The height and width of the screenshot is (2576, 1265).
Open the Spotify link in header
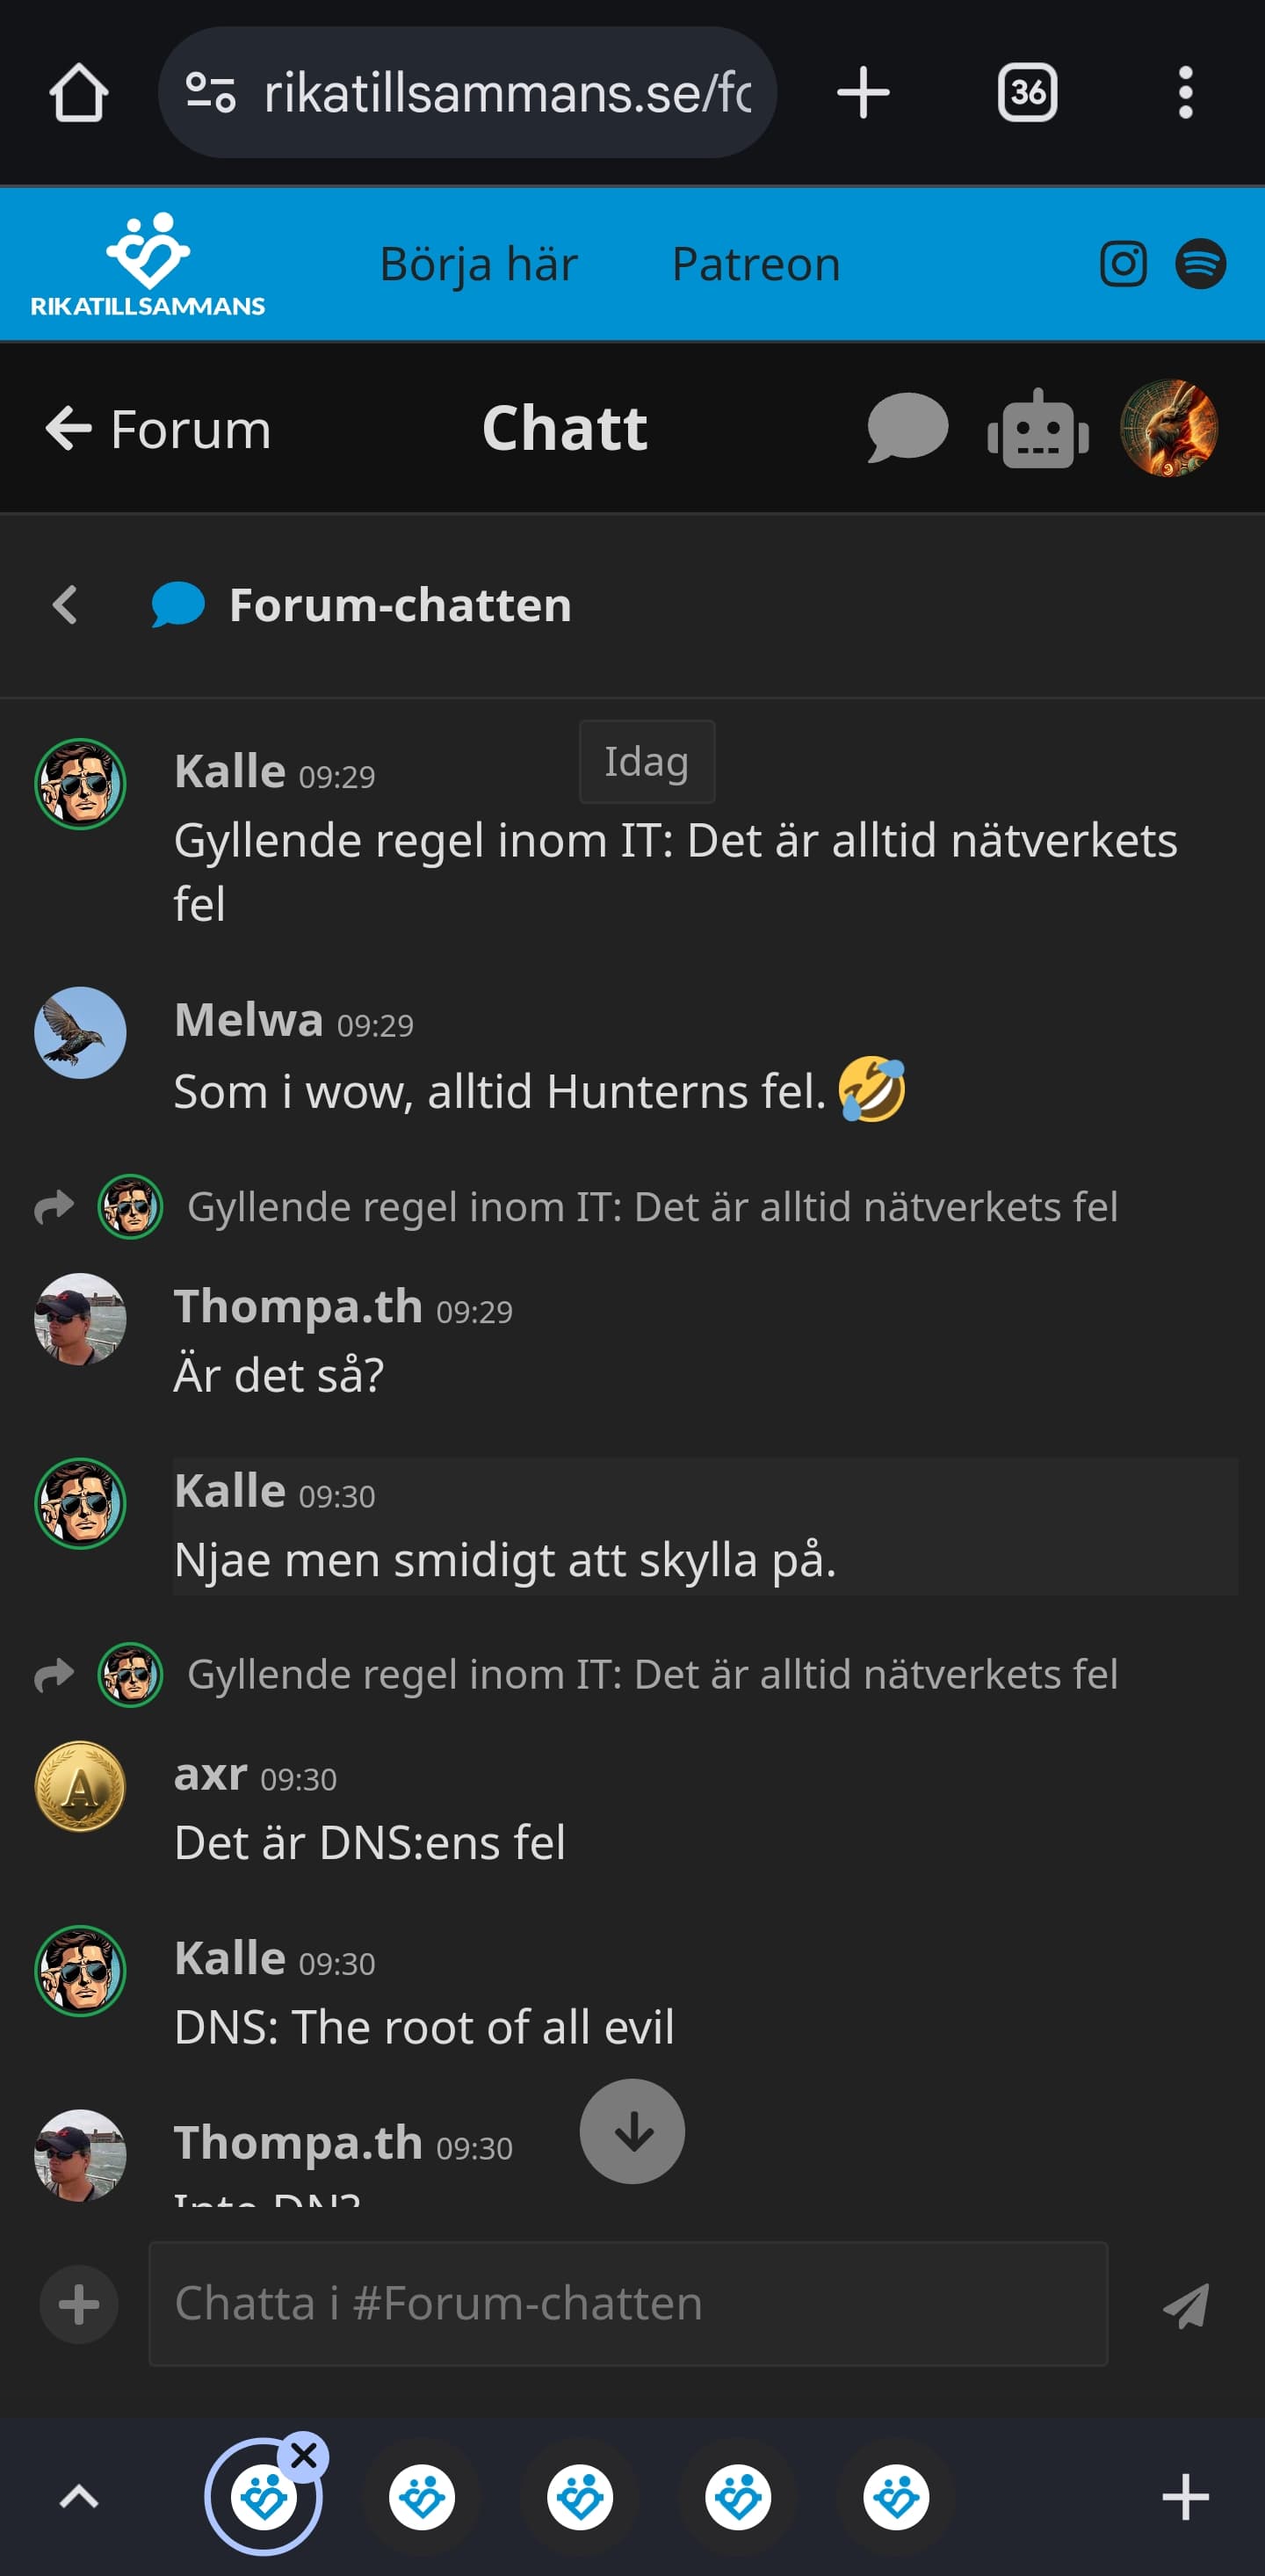pyautogui.click(x=1200, y=264)
